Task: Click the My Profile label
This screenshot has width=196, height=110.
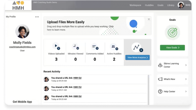Action: pos(11,16)
